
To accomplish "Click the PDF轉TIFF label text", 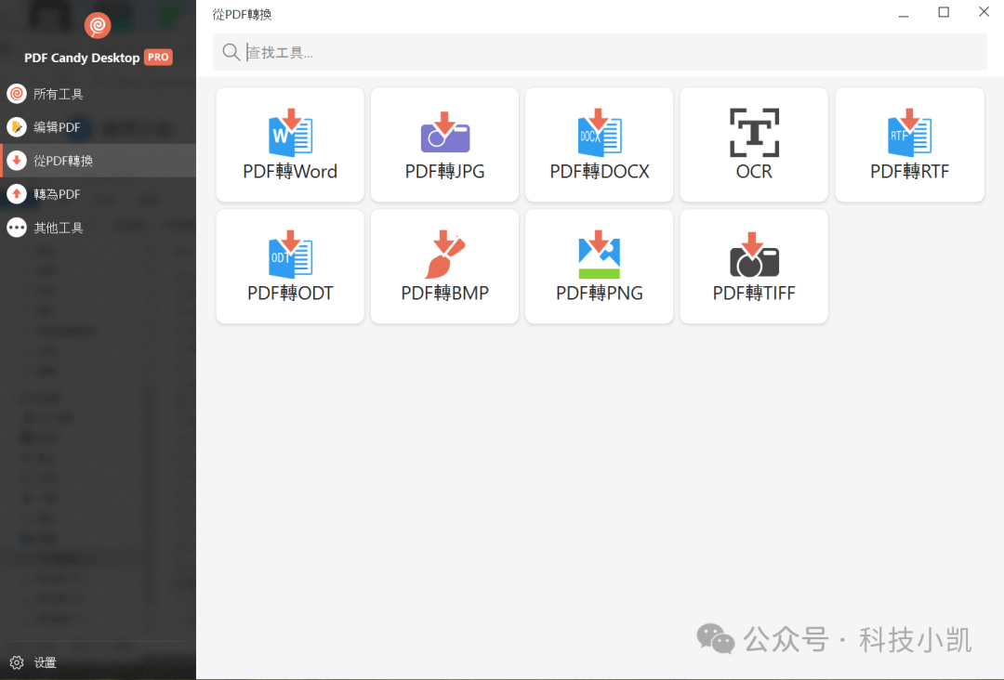I will 754,293.
